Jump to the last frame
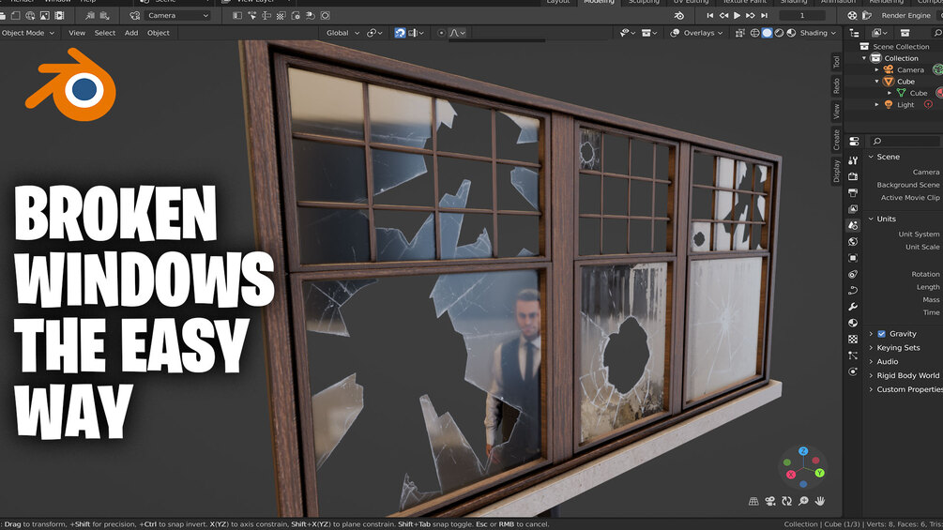The height and width of the screenshot is (530, 943). 764,16
